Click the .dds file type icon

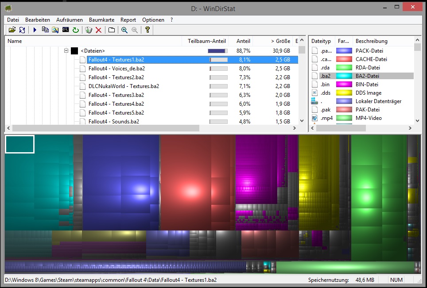coord(314,93)
